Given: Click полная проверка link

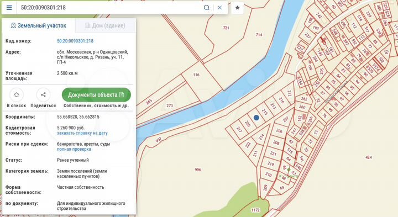Looking at the screenshot, I should [x=74, y=149].
